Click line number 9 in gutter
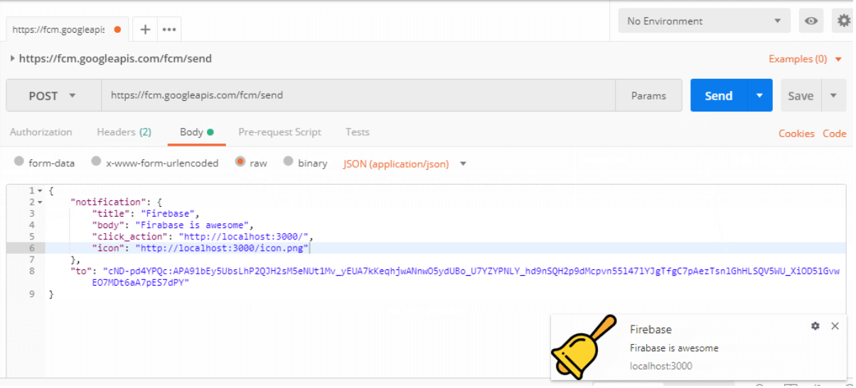The width and height of the screenshot is (856, 388). tap(31, 293)
